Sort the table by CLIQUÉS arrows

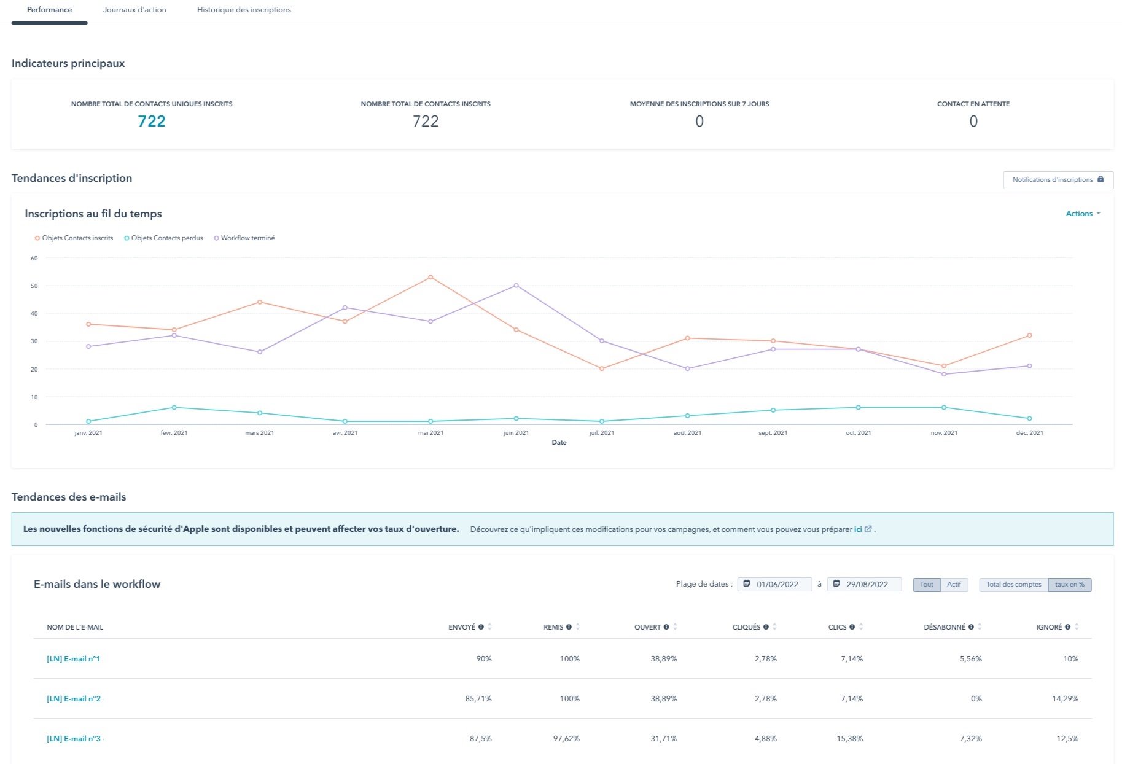(x=774, y=627)
